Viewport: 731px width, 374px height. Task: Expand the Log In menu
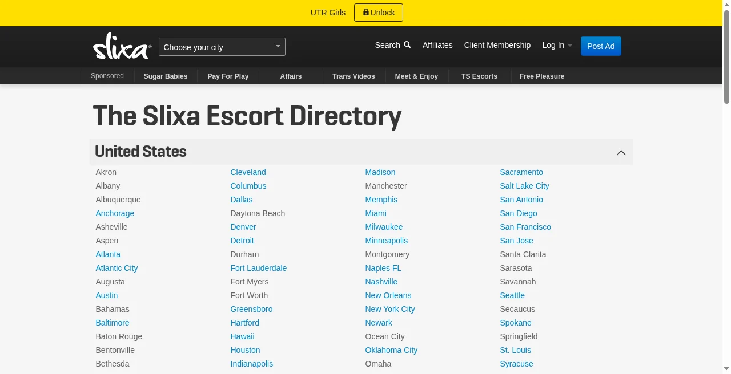[557, 45]
